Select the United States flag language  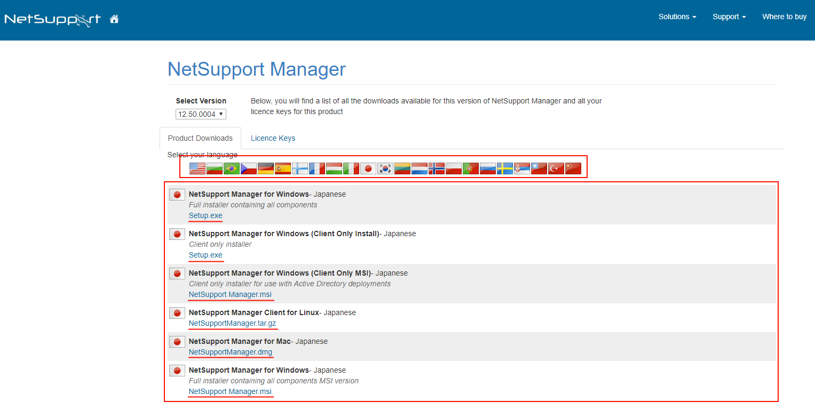click(x=197, y=168)
